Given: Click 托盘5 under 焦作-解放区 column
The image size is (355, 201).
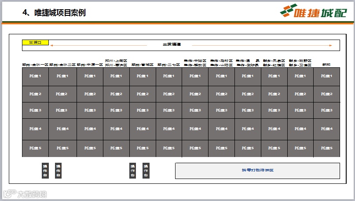Looking at the screenshot, I should [x=195, y=148].
